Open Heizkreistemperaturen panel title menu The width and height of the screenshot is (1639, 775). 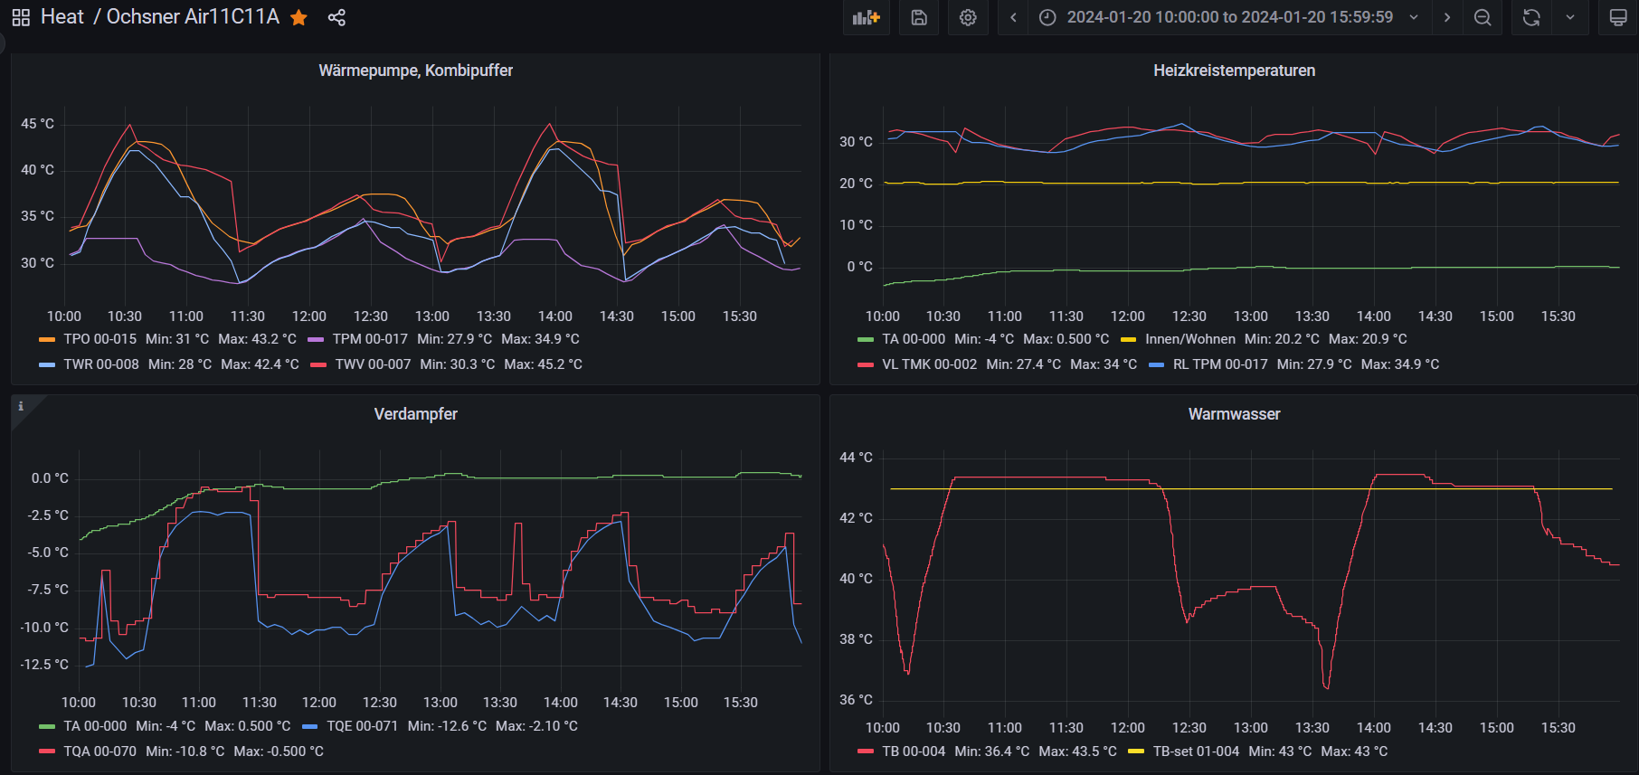(1234, 71)
